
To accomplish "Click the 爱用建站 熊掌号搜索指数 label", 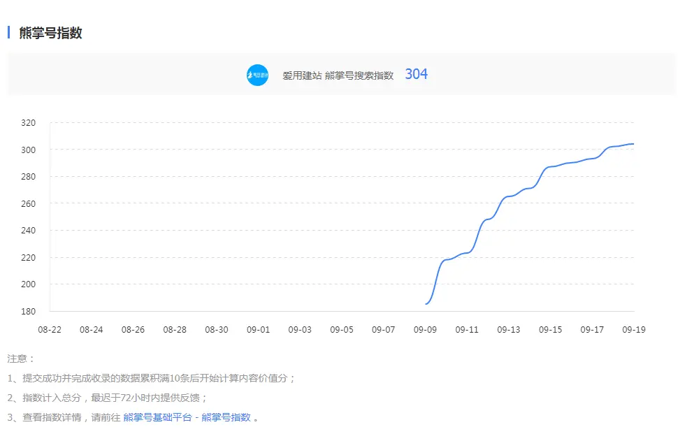I will [x=338, y=75].
